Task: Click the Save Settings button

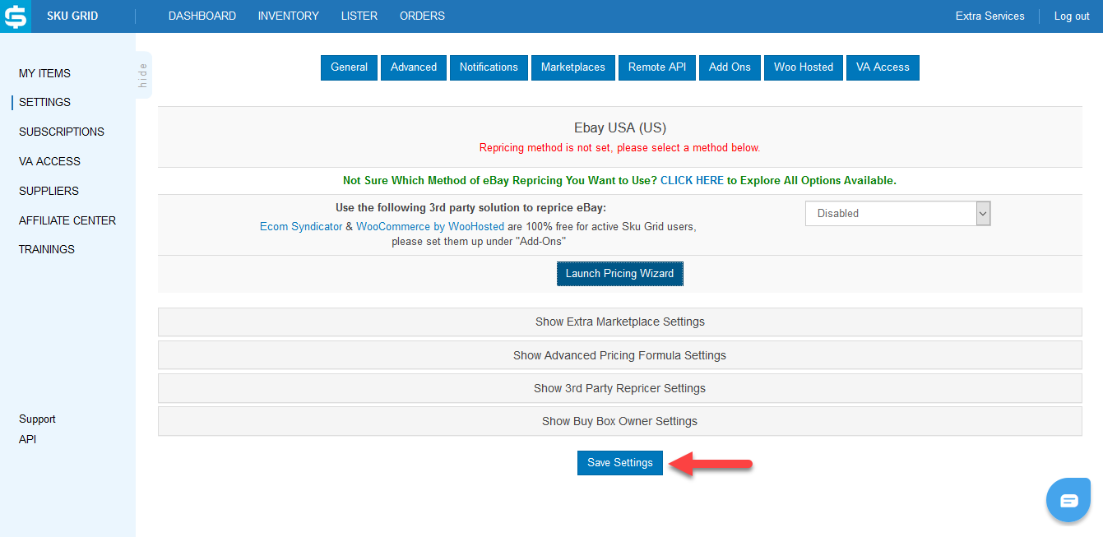Action: tap(620, 462)
